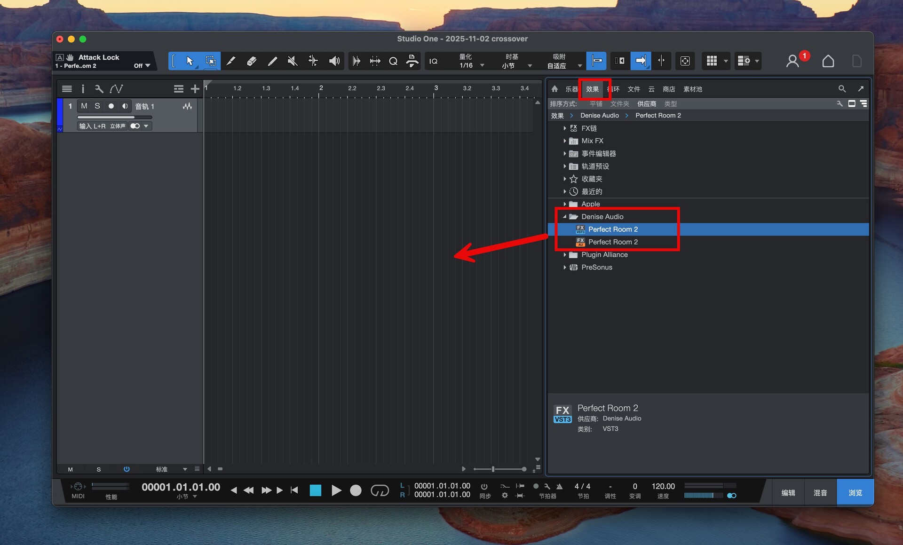Open the browser search magnifier
The image size is (903, 545).
[x=842, y=89]
